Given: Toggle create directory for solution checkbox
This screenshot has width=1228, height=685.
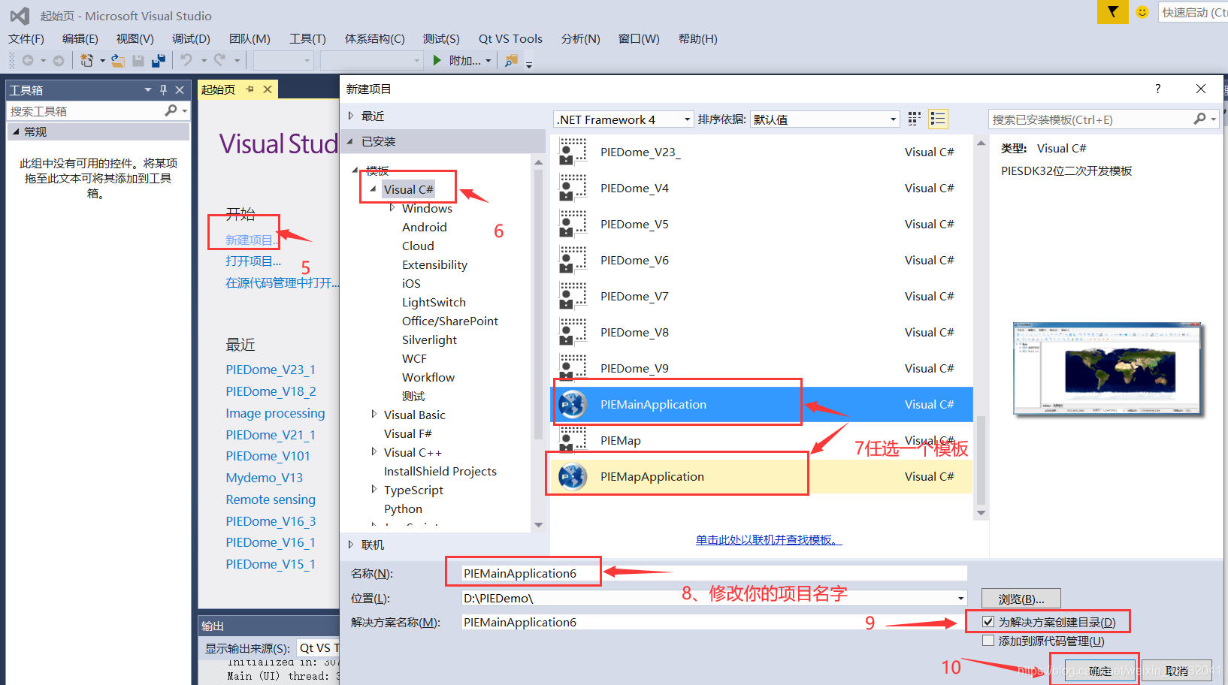Looking at the screenshot, I should point(988,622).
